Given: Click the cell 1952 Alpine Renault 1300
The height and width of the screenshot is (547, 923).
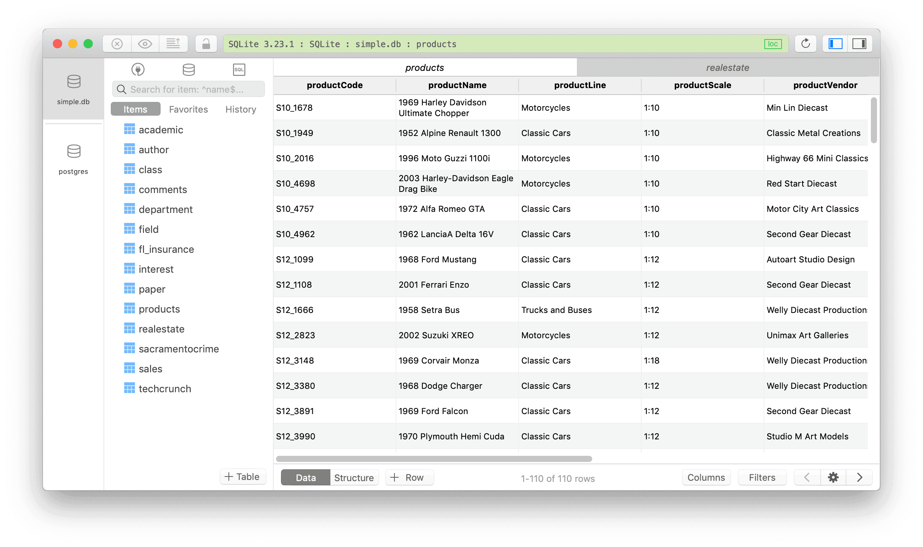Looking at the screenshot, I should 457,133.
